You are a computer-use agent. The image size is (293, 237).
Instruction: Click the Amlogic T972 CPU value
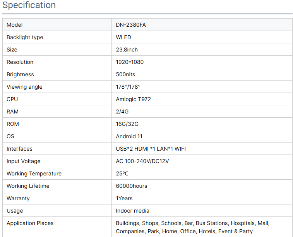(133, 99)
